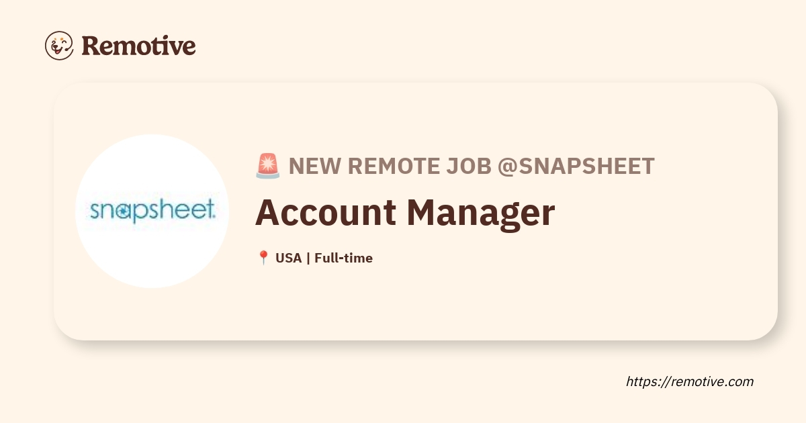Click the red siren emoji icon
806x423 pixels.
pyautogui.click(x=268, y=166)
